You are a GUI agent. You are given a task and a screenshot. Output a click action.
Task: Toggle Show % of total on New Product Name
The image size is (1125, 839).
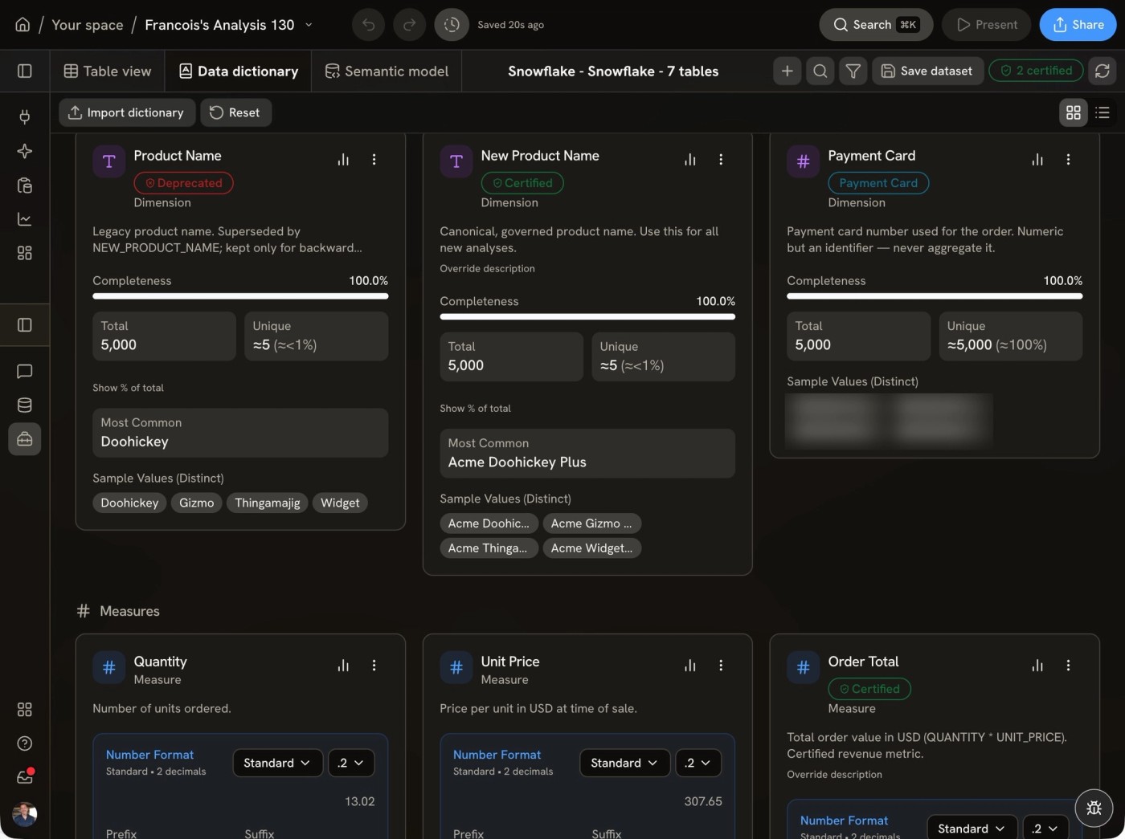pyautogui.click(x=475, y=409)
